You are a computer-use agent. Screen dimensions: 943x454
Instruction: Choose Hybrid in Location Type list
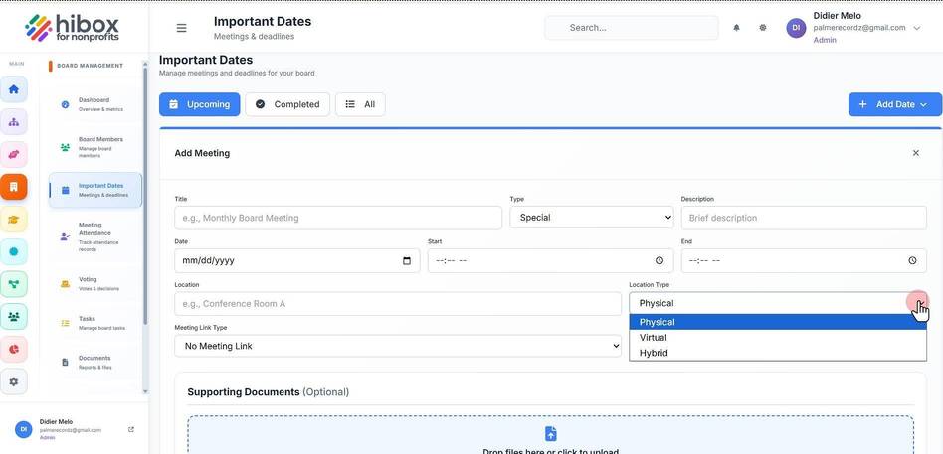pyautogui.click(x=778, y=353)
